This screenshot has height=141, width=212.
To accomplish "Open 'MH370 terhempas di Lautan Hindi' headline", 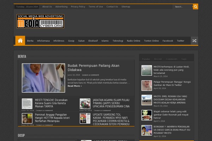I will click(x=171, y=70).
